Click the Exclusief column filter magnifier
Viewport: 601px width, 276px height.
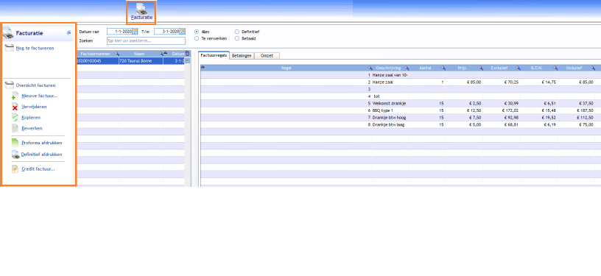click(x=519, y=68)
